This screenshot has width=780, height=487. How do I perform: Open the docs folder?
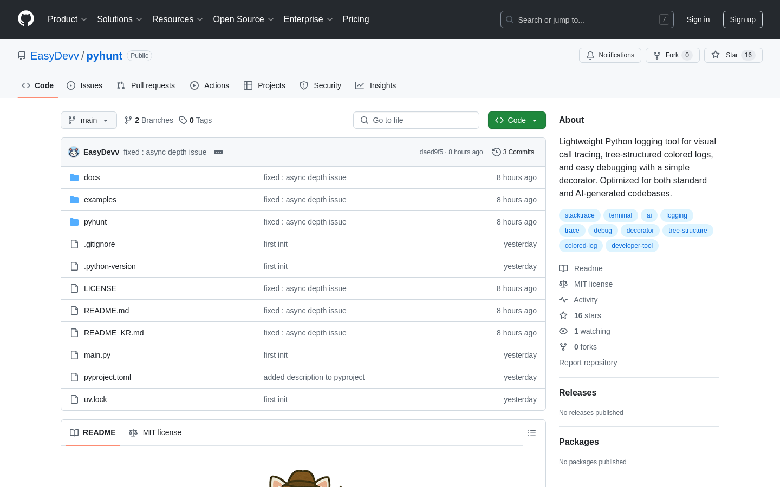point(92,177)
